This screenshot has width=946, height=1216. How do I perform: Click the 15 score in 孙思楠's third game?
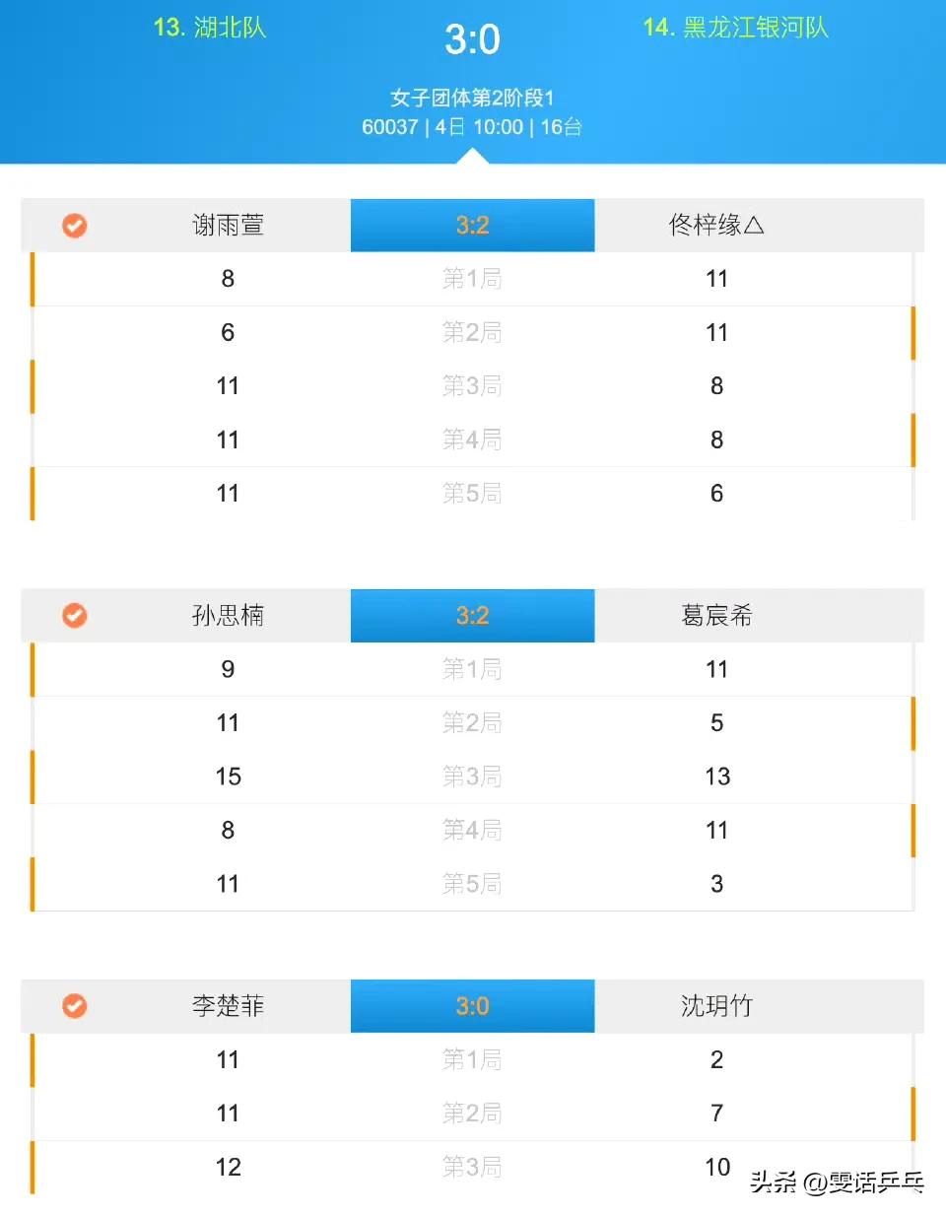(x=228, y=777)
